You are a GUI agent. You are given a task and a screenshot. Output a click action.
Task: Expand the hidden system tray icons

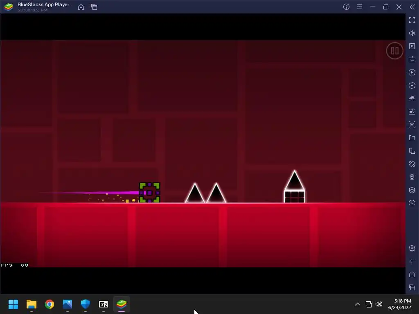click(358, 304)
